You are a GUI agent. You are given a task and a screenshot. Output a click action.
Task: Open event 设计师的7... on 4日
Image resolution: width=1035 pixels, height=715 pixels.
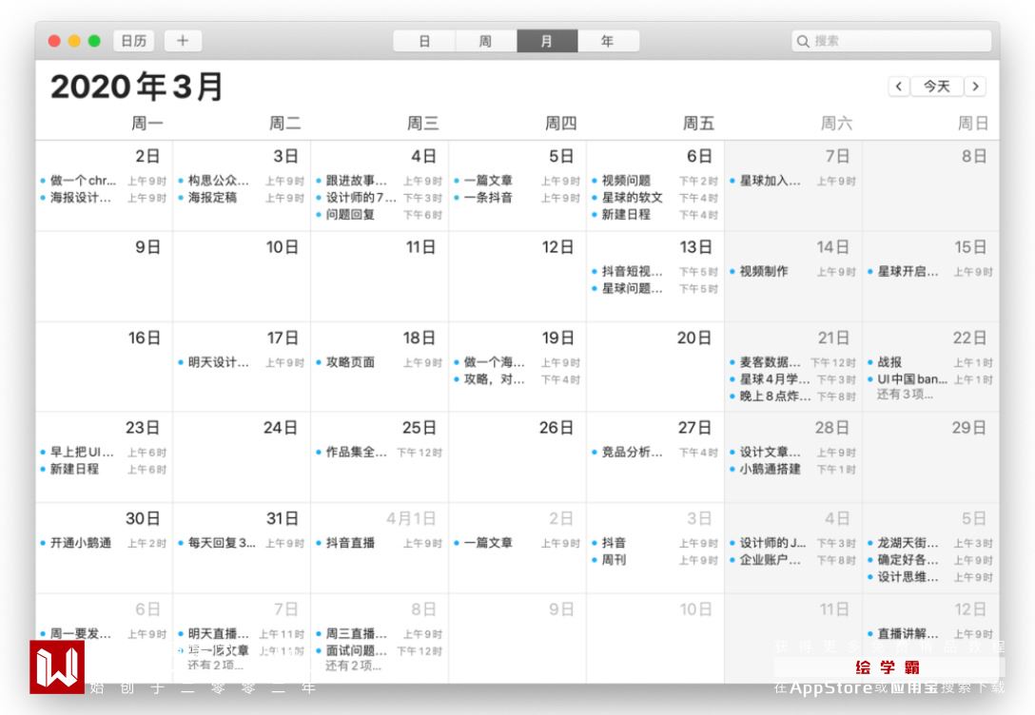[380, 197]
